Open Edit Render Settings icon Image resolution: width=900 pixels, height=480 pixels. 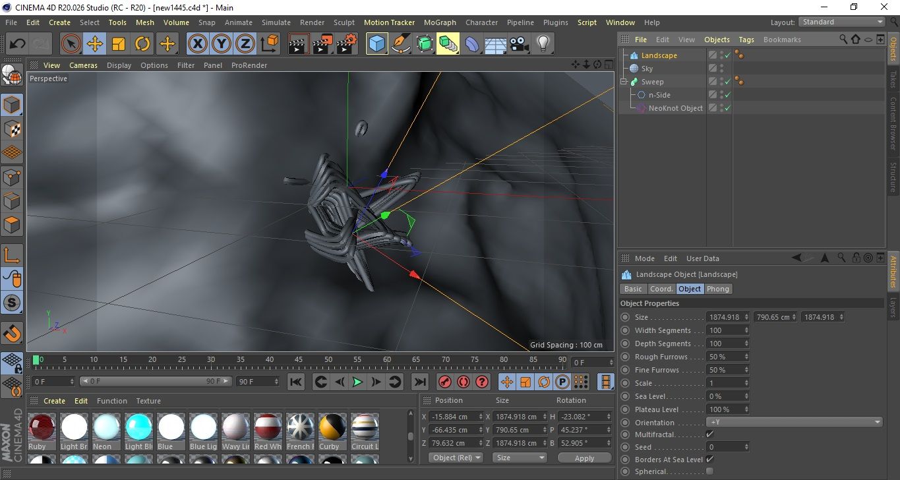tap(347, 44)
